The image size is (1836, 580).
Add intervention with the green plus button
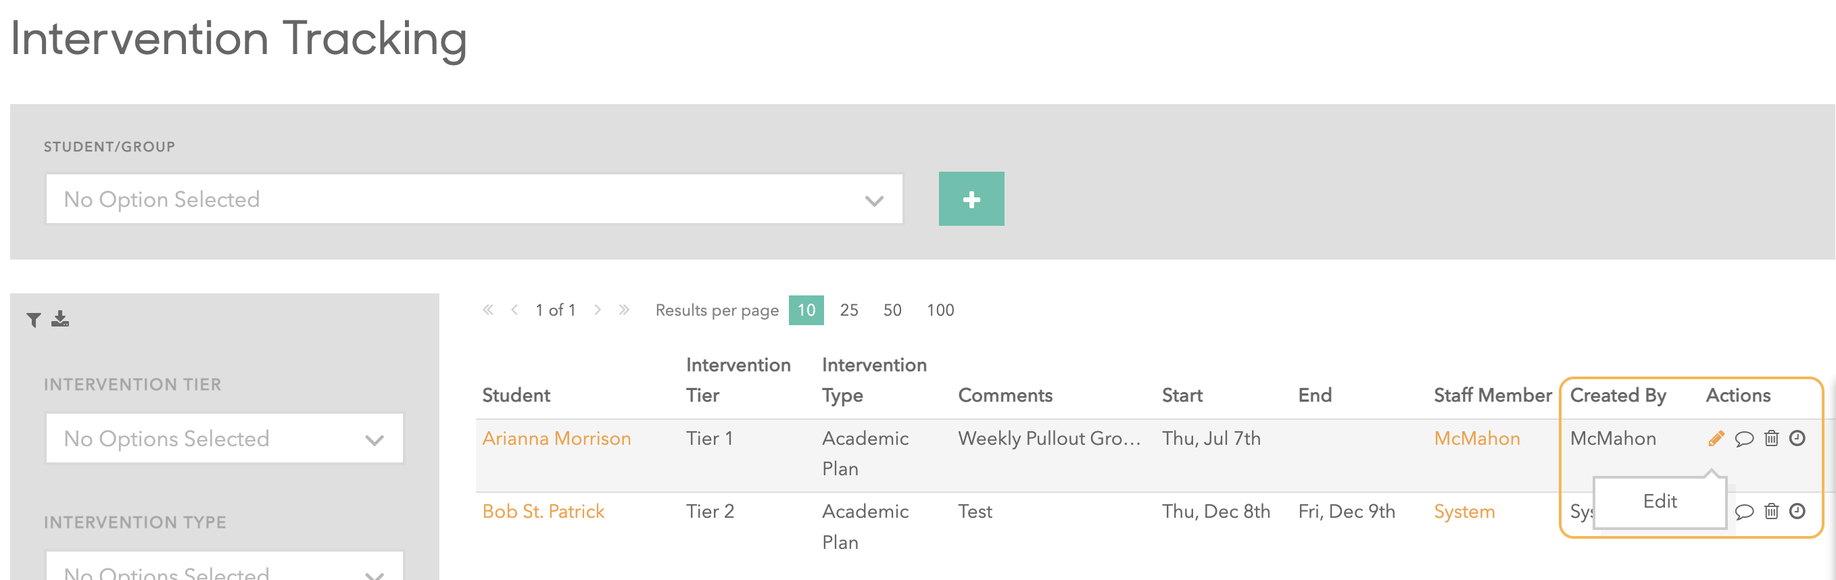click(971, 199)
